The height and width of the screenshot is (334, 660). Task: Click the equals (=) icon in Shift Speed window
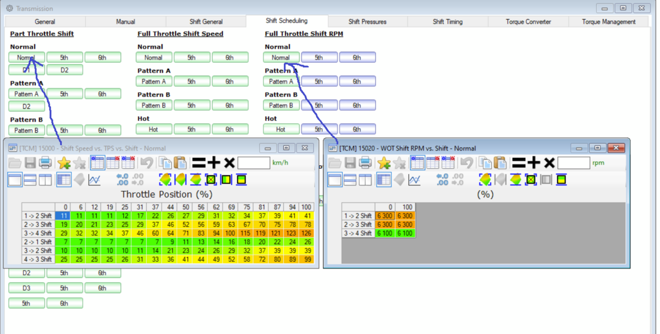tap(199, 163)
